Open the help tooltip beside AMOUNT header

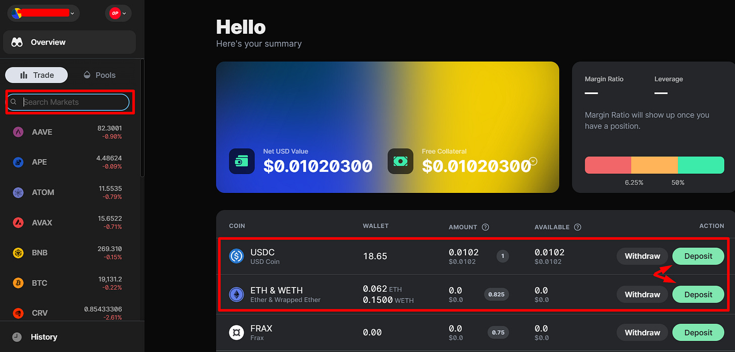click(485, 227)
